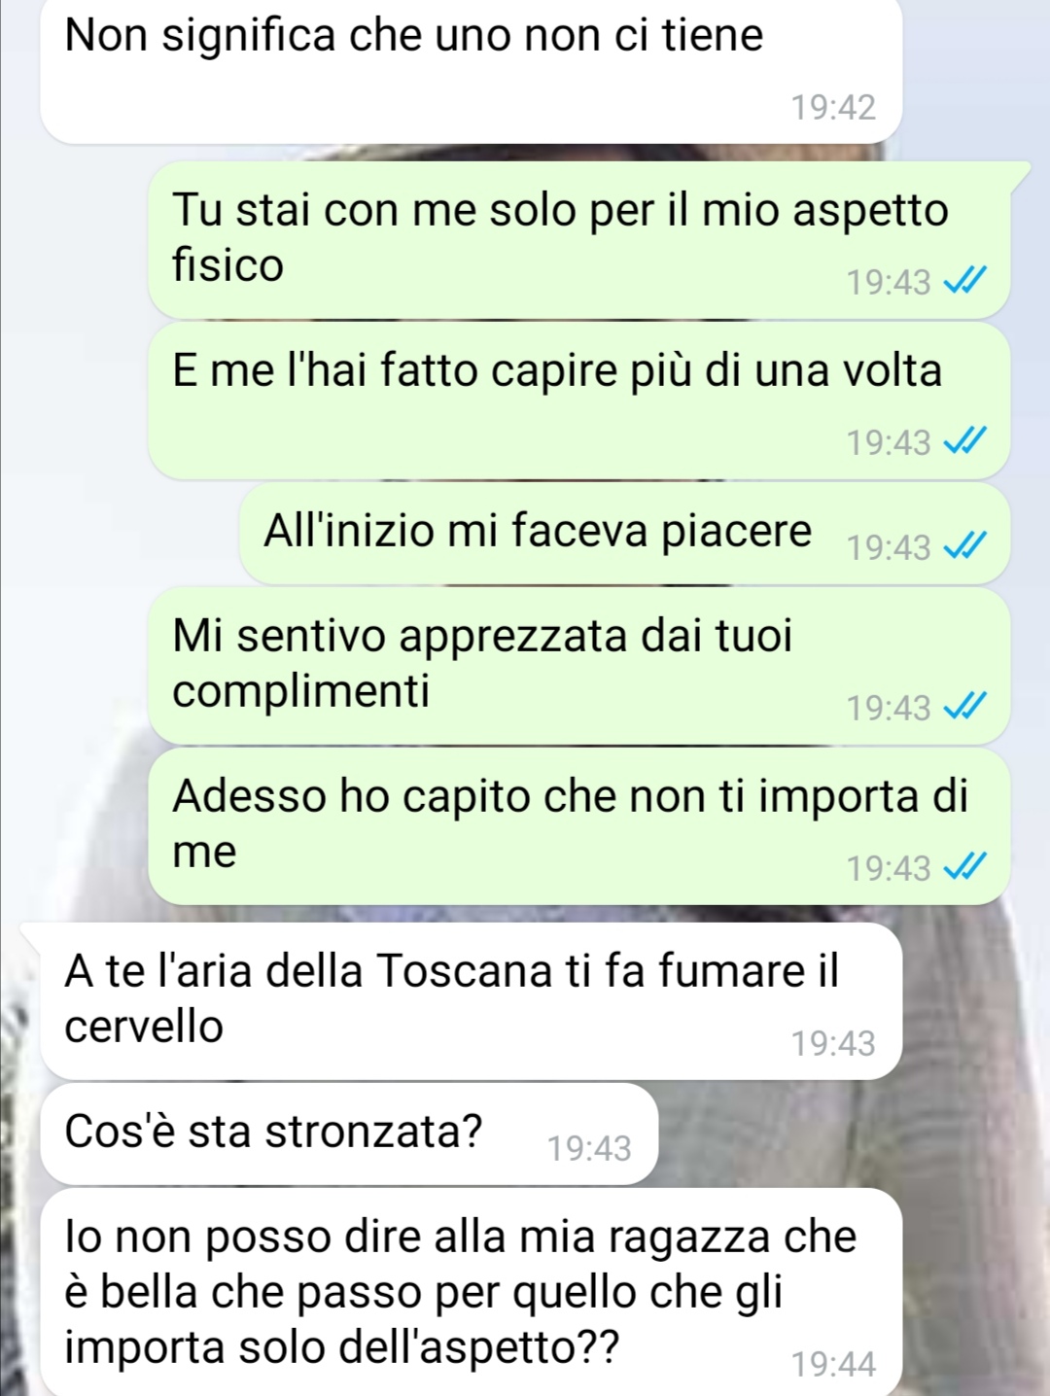
Task: Tap the 19:43 timestamp on "Mi sentivo apprezzata" bubble
Action: point(889,708)
